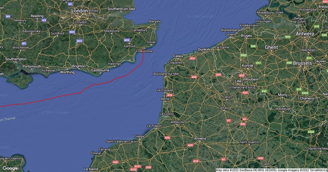Screen dimensions: 328x172
Task: Click the A25 road shield icon
Action: 218,75
